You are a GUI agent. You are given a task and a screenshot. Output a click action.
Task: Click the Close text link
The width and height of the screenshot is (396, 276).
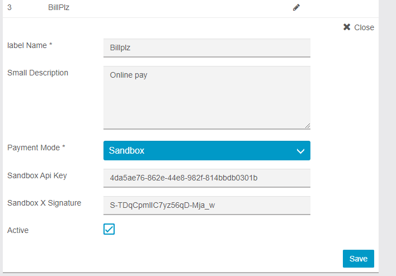(364, 27)
